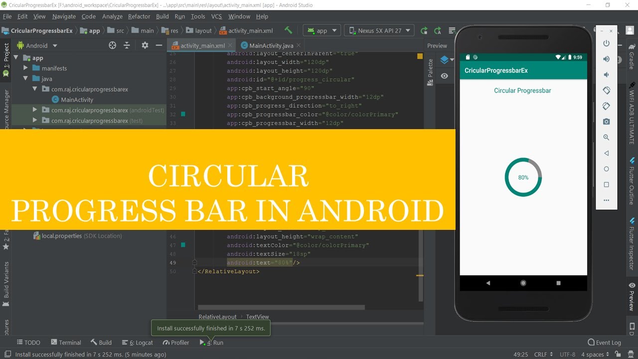
Task: Tap the Recents button on the phone screen
Action: [558, 283]
